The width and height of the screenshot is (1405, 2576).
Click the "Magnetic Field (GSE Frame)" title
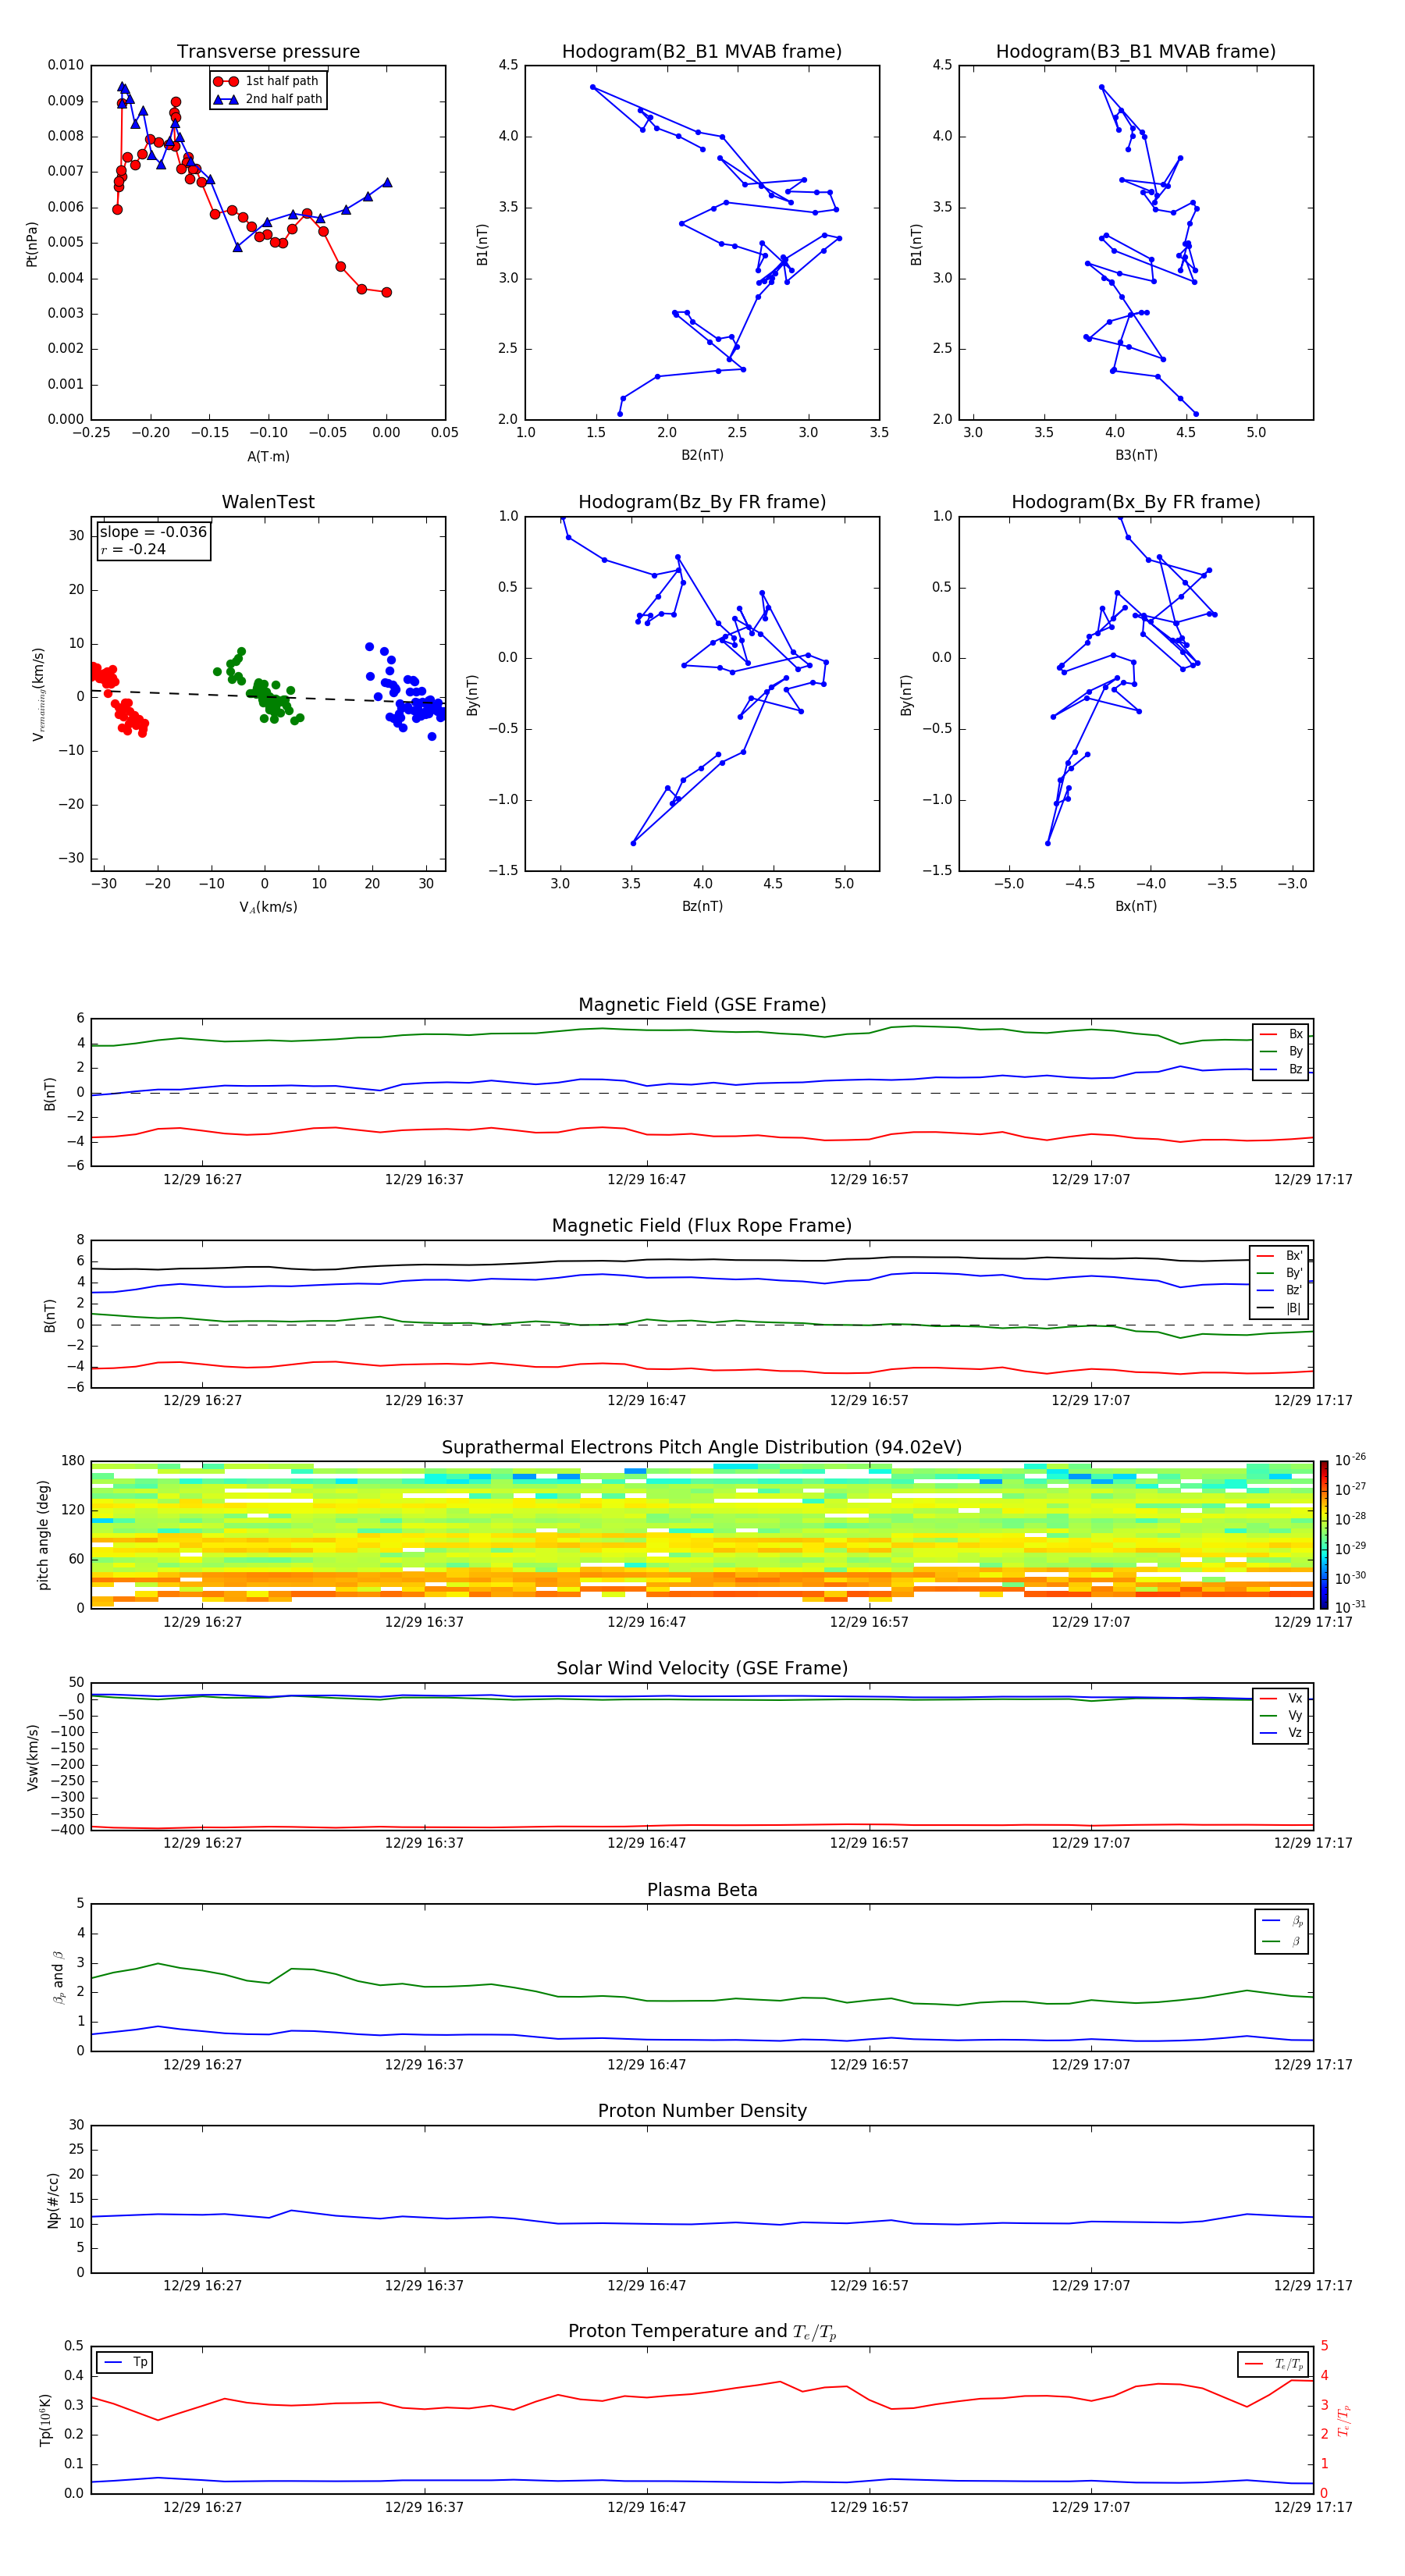click(702, 1005)
